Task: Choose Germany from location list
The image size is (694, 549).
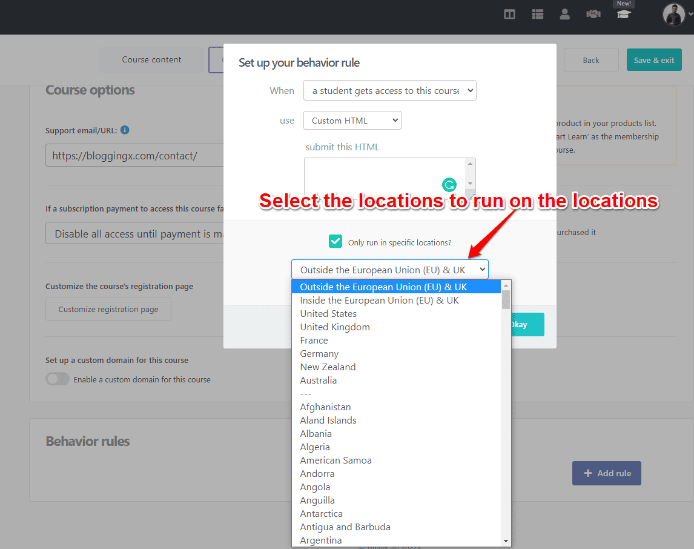Action: point(396,353)
